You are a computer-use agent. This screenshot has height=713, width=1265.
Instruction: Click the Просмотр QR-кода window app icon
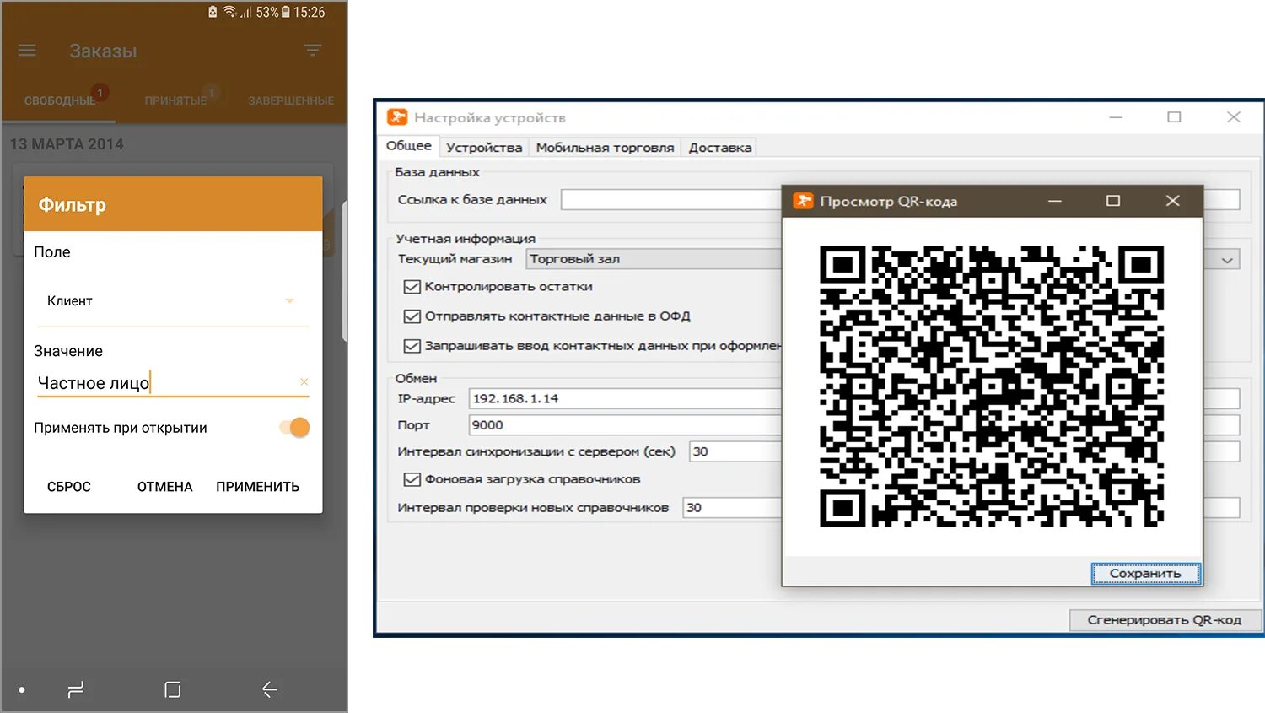pos(803,201)
